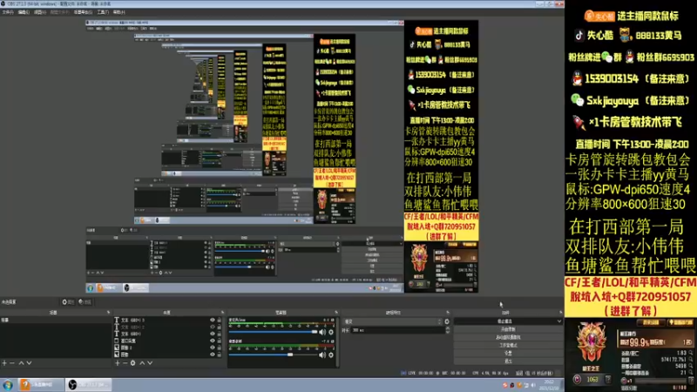697x392 pixels.
Task: Open the Tools menu
Action: point(103,12)
